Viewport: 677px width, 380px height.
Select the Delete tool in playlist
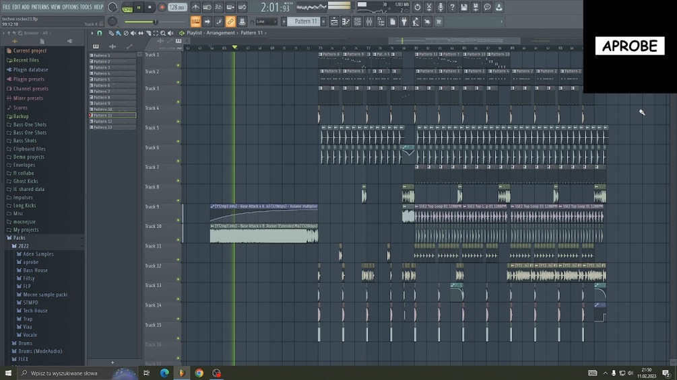point(126,33)
